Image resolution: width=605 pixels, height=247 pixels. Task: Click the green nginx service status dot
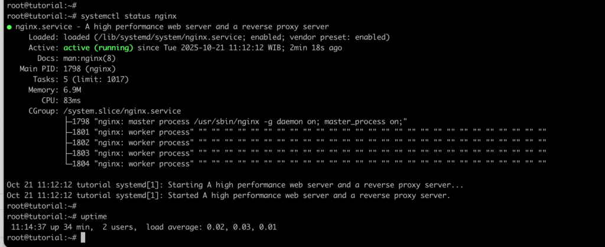coord(9,27)
